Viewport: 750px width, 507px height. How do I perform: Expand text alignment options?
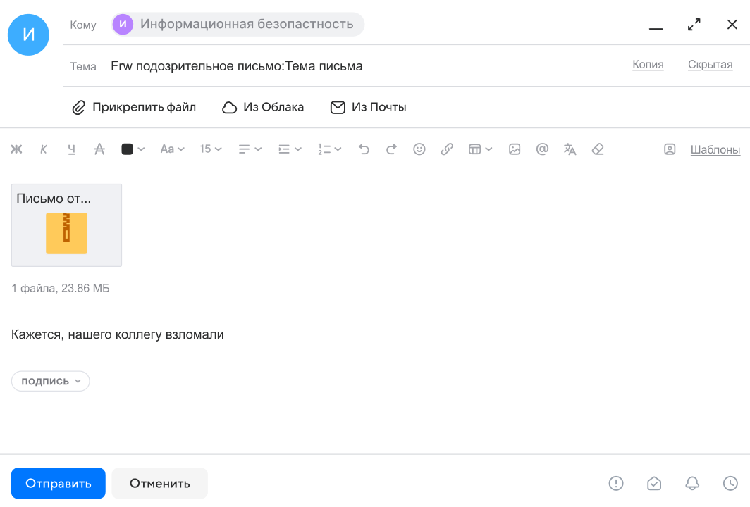[x=250, y=149]
